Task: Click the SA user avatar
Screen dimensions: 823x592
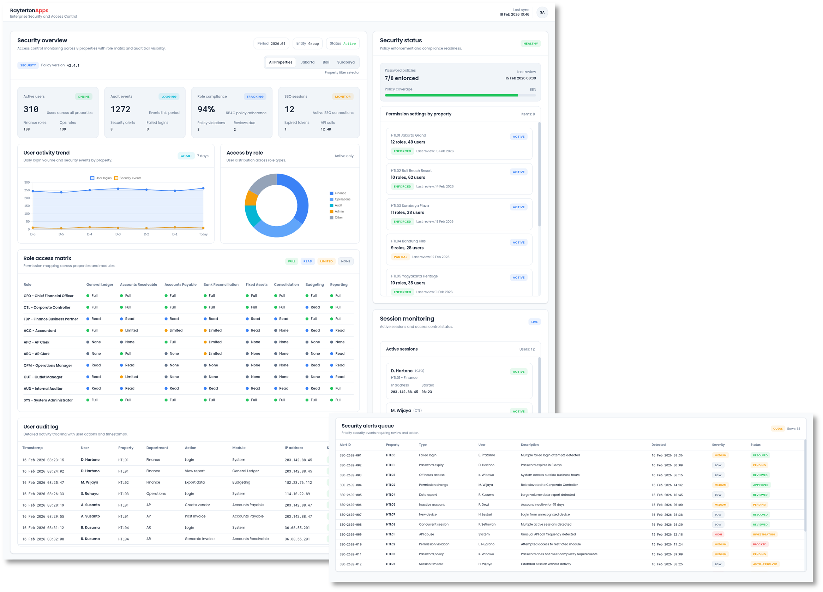Action: tap(542, 12)
